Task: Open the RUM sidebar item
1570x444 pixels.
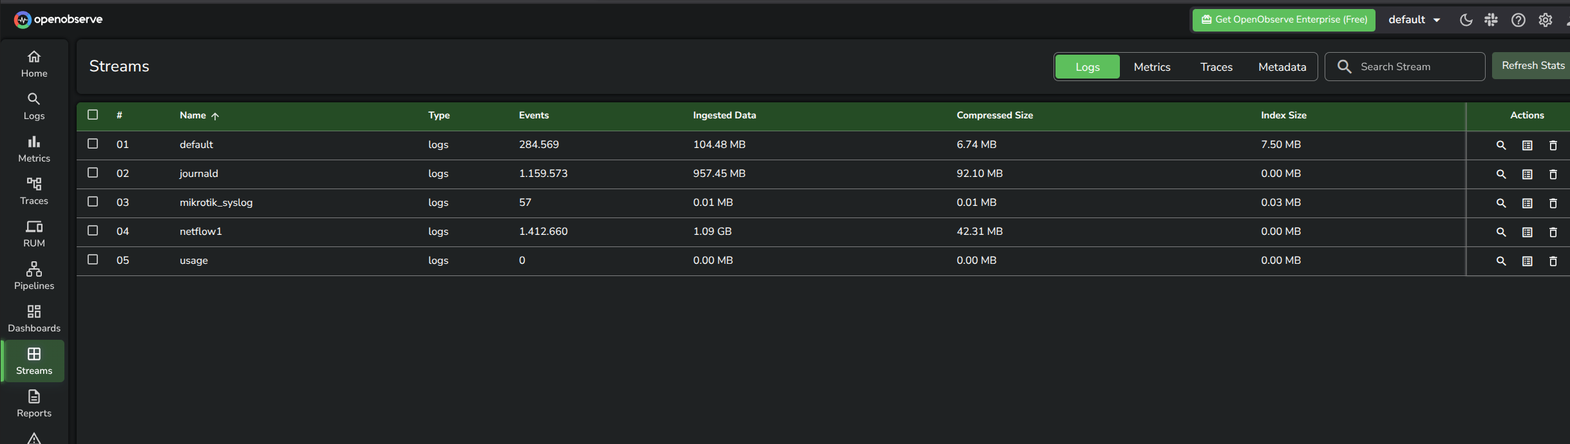Action: [x=34, y=234]
